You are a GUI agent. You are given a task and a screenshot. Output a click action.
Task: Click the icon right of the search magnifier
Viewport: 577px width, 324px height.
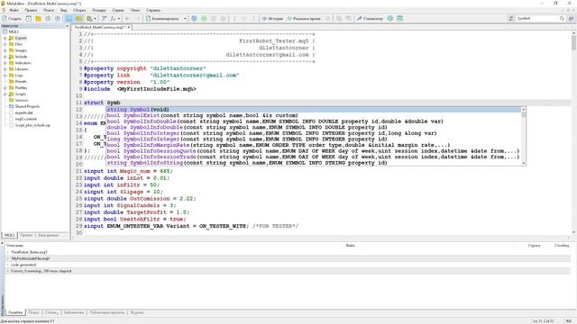point(571,18)
